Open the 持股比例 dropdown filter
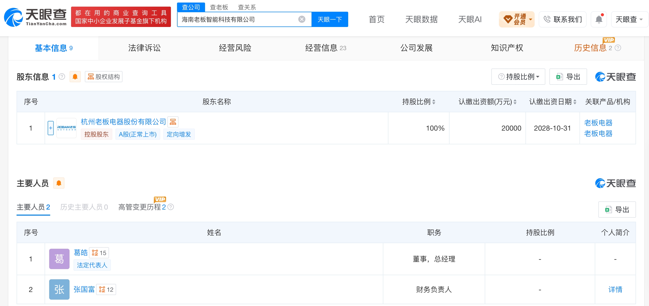The image size is (649, 306). pos(518,77)
